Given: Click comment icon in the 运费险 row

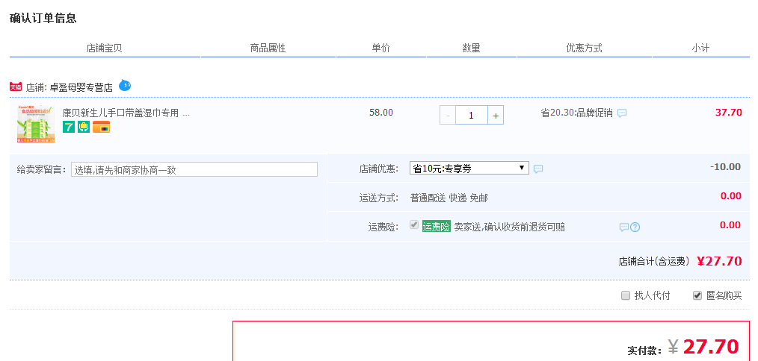Looking at the screenshot, I should (x=624, y=227).
